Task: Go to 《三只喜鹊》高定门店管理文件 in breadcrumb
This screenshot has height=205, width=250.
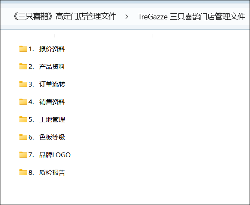Action: click(65, 16)
